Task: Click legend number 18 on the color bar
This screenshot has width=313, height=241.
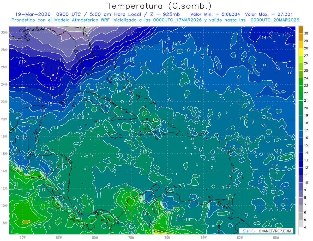Action: [x=306, y=123]
